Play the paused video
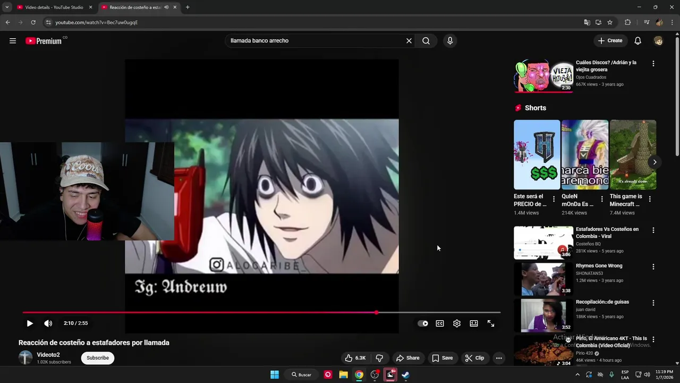The image size is (680, 383). point(30,323)
